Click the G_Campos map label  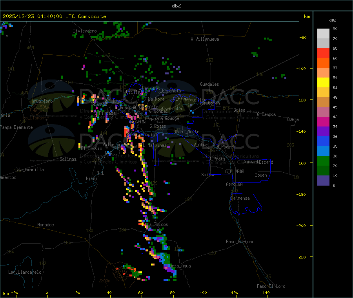point(267,114)
